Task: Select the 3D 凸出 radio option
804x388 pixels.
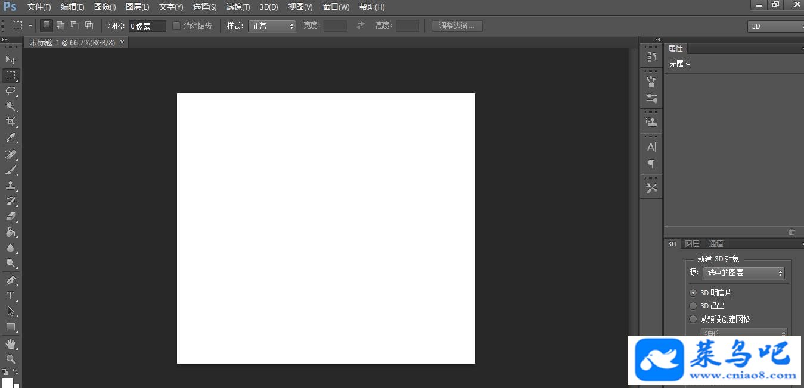Action: click(693, 306)
